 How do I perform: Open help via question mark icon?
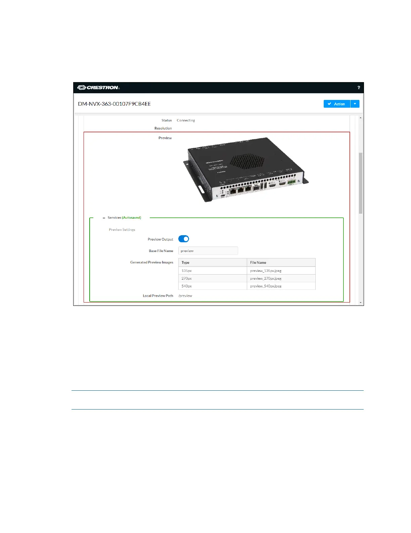(359, 87)
